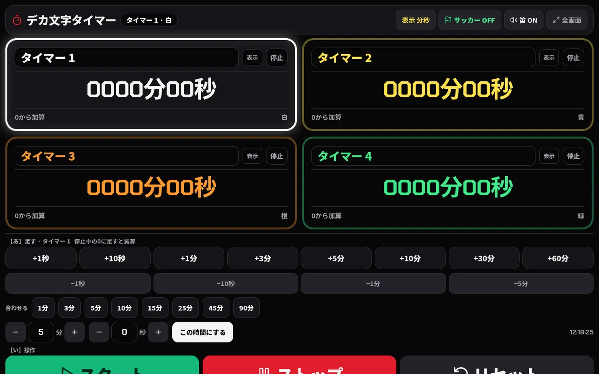Screen dimensions: 599x374
Task: Click 停止 button on タイマー 3
Action: pos(277,156)
